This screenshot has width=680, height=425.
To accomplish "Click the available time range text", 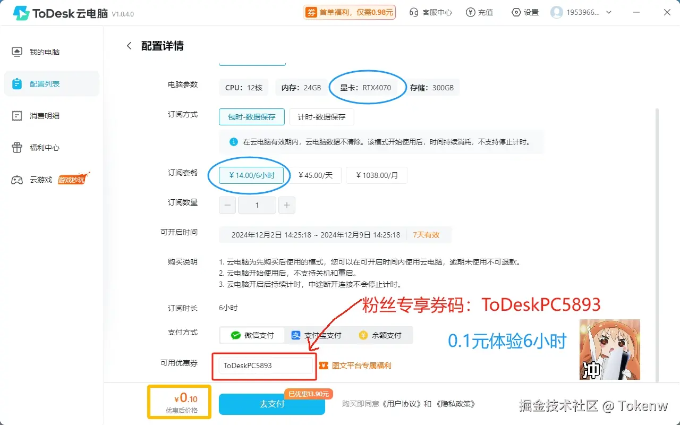I will (316, 234).
